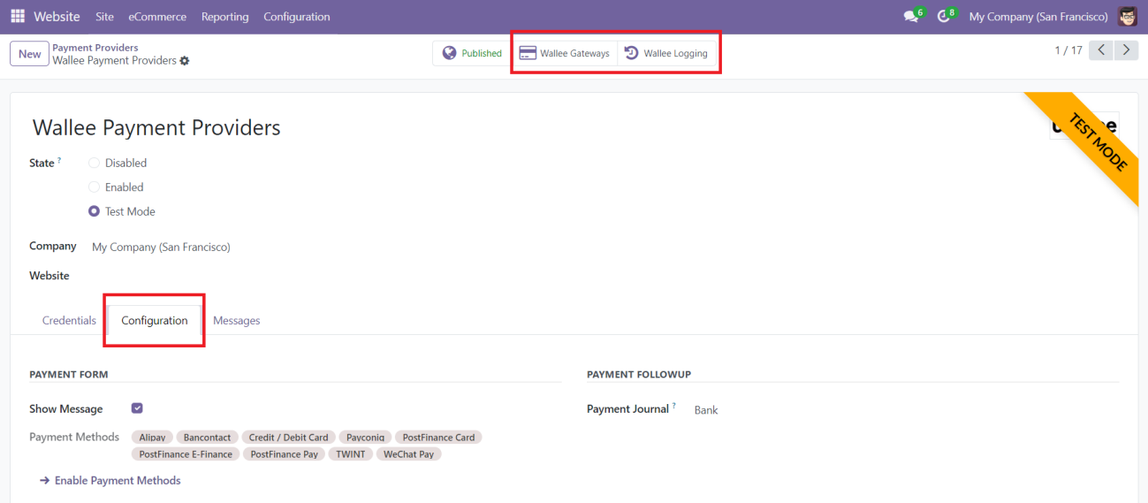The image size is (1148, 503).
Task: Open the company switcher My Company (San Francisco)
Action: coord(1038,17)
